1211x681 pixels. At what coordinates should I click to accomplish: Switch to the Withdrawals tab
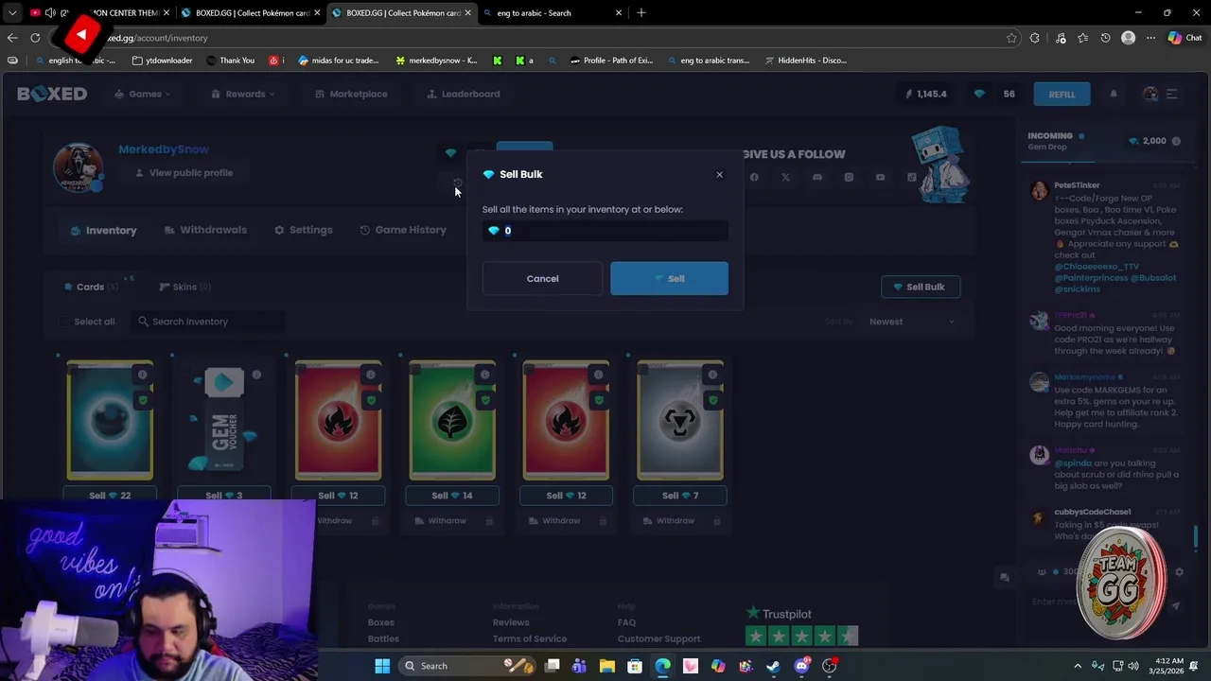point(205,230)
